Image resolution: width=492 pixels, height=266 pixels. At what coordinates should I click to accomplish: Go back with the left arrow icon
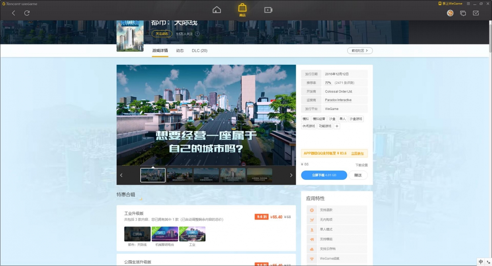(x=14, y=13)
